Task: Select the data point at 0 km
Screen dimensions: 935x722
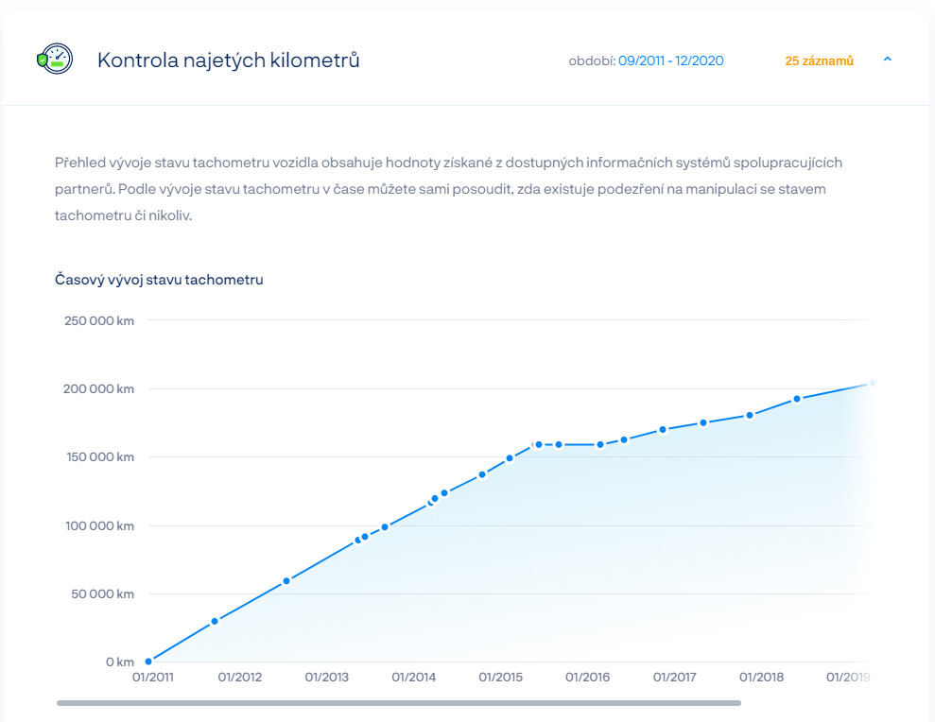Action: [148, 662]
